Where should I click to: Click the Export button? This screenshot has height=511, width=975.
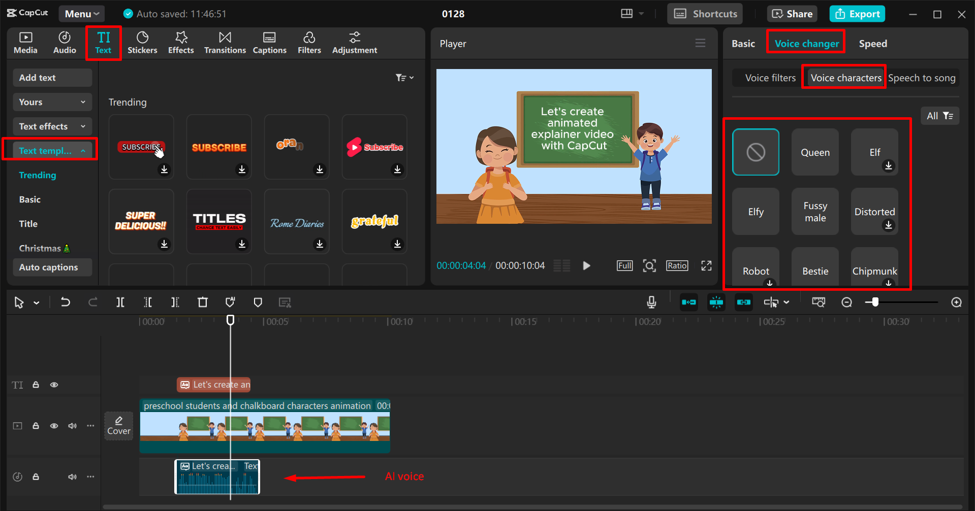[x=857, y=14]
